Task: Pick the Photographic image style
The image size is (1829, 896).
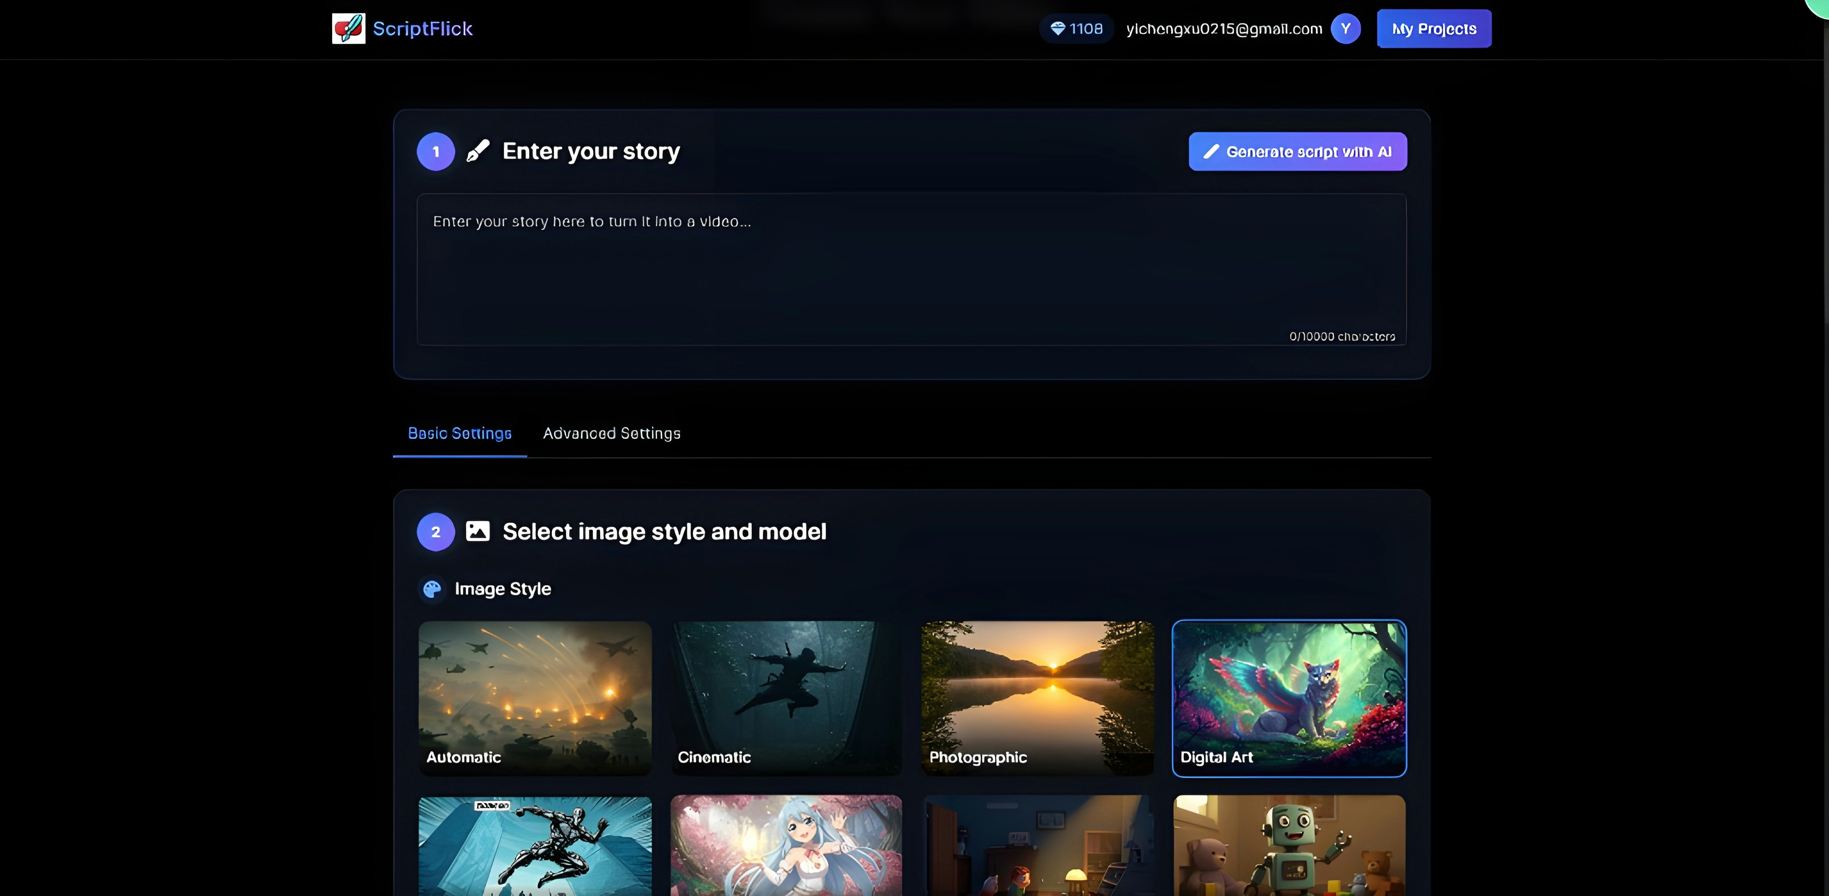Action: 1037,697
